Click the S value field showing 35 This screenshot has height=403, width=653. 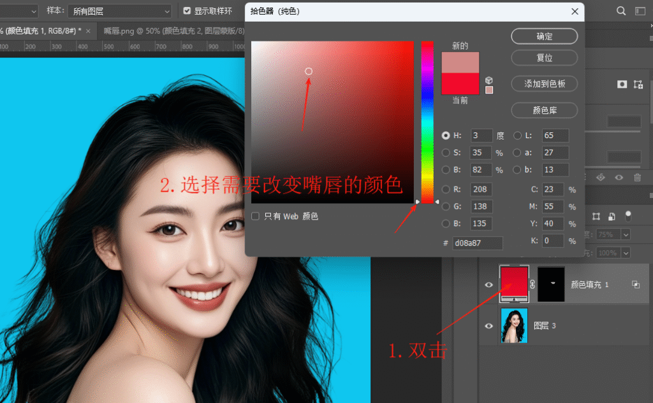(x=481, y=153)
